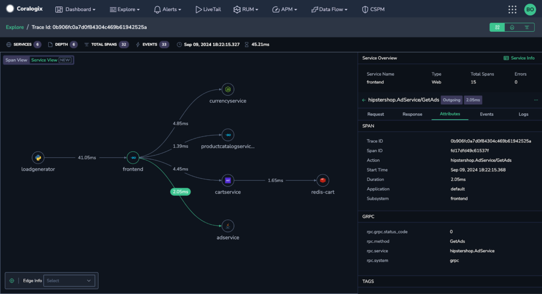This screenshot has height=294, width=542.
Task: Click the 2.05ms span duration badge
Action: click(473, 100)
